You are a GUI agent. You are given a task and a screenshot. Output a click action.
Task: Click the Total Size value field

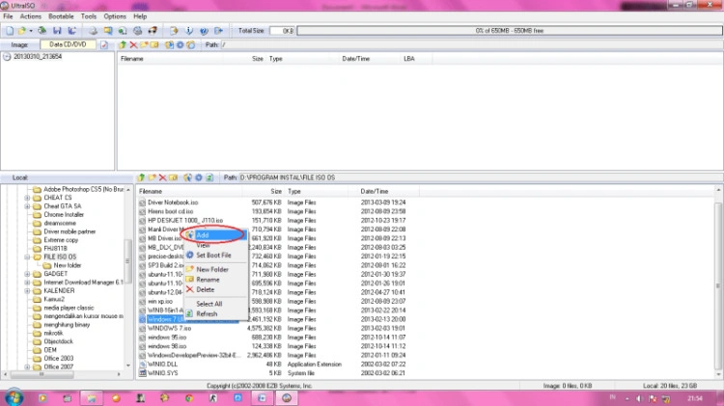click(x=282, y=31)
